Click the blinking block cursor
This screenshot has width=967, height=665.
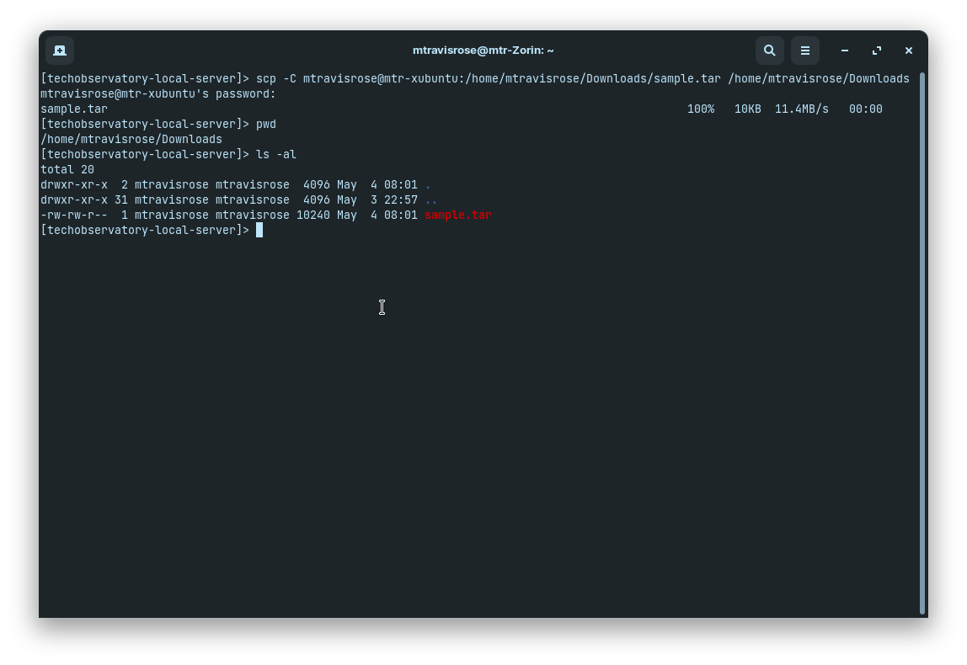click(x=259, y=230)
